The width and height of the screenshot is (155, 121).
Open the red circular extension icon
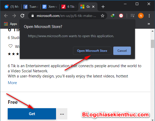coord(121,16)
